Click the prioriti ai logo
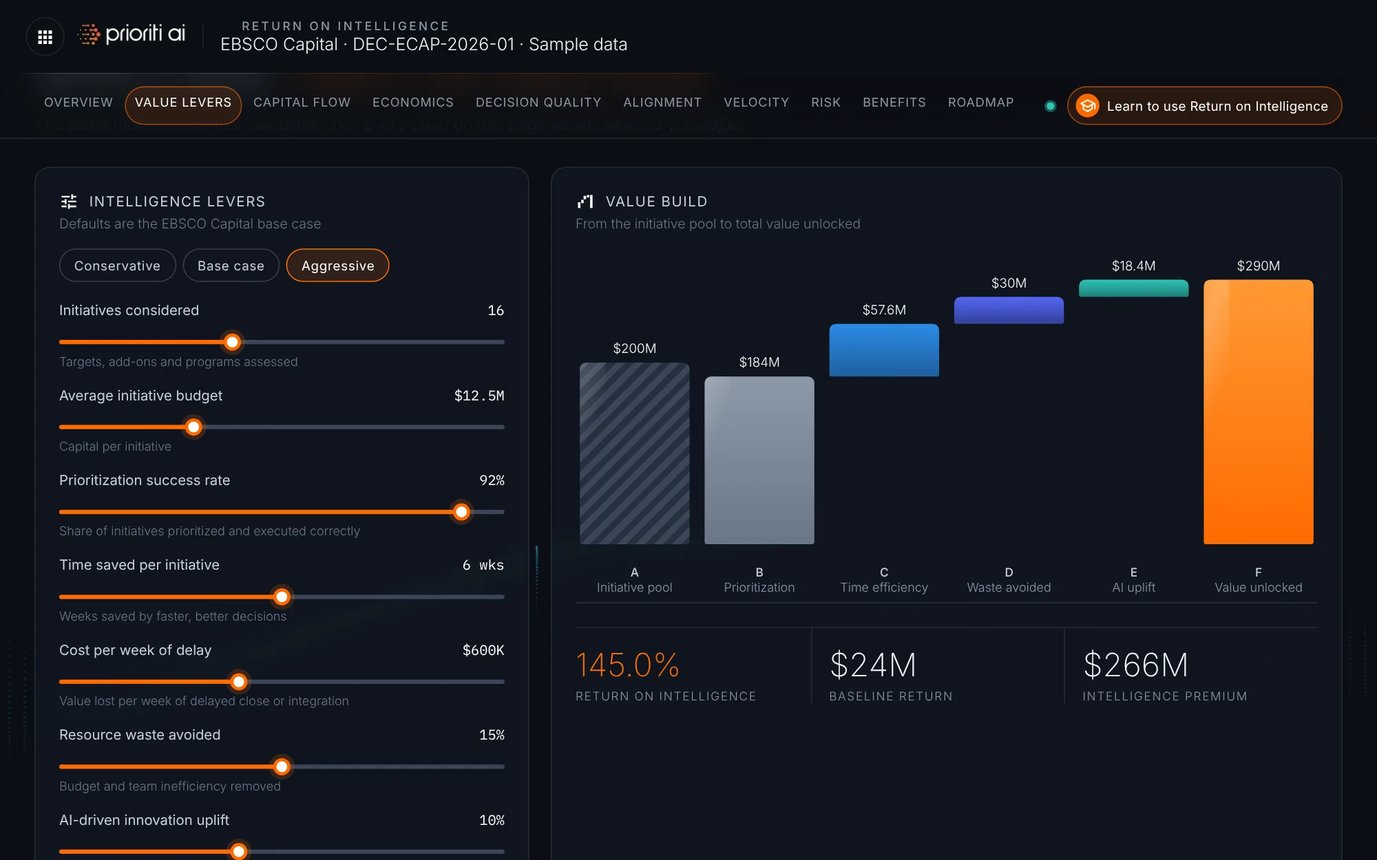 (x=132, y=34)
